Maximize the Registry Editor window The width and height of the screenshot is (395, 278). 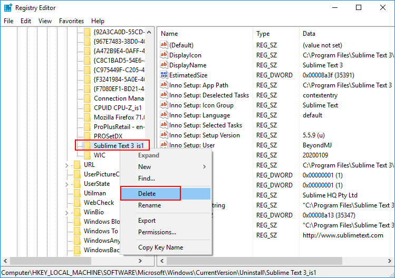359,7
